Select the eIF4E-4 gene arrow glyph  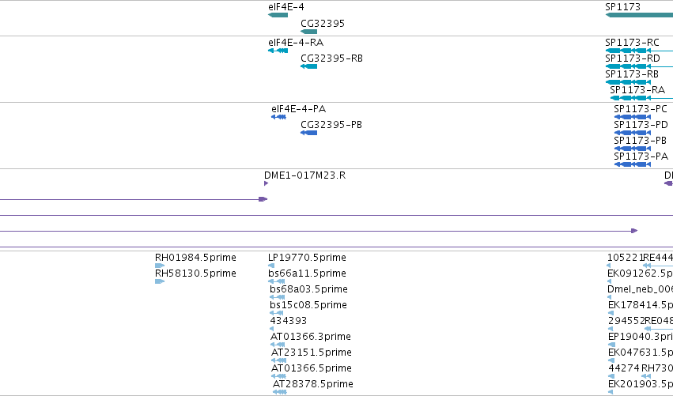(x=278, y=15)
